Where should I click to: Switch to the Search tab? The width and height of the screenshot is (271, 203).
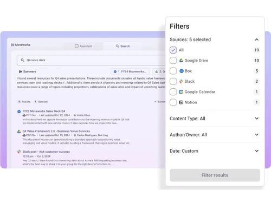click(122, 46)
